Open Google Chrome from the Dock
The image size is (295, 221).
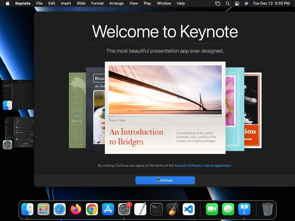point(92,209)
